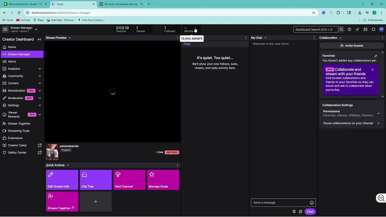Open the hamburger navigation menu
Image resolution: width=386 pixels, height=217 pixels.
pos(5,29)
